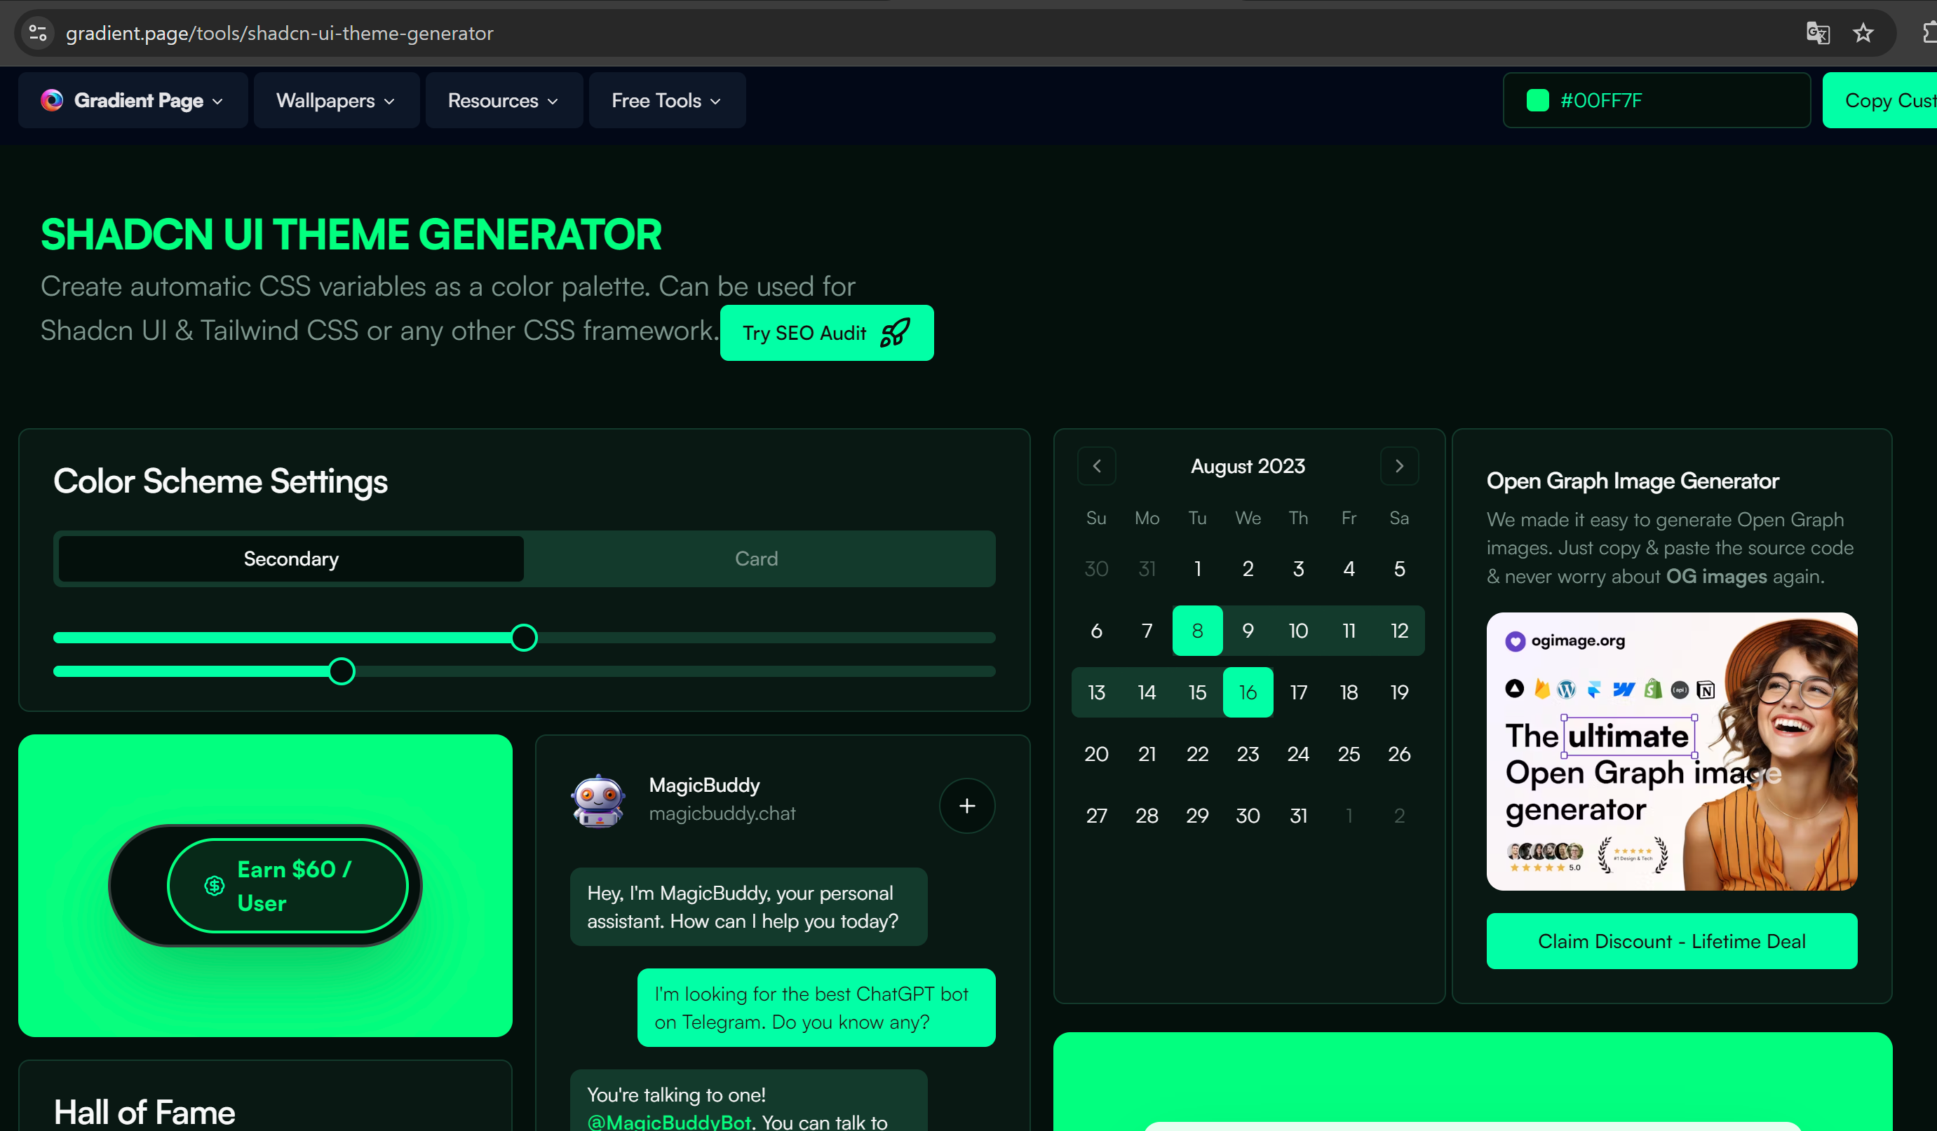Click Claim Discount - Lifetime Deal
Screen dimensions: 1937x1131
1671,940
